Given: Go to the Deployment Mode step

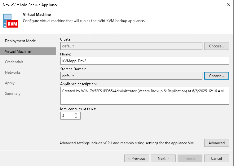Looking at the screenshot, I should (20, 41).
